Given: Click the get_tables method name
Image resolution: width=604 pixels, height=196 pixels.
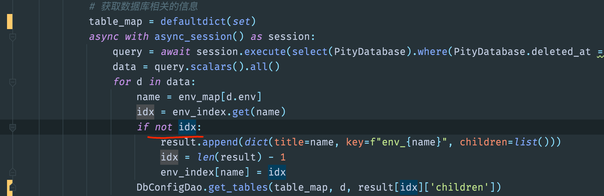Looking at the screenshot, I should (x=238, y=187).
